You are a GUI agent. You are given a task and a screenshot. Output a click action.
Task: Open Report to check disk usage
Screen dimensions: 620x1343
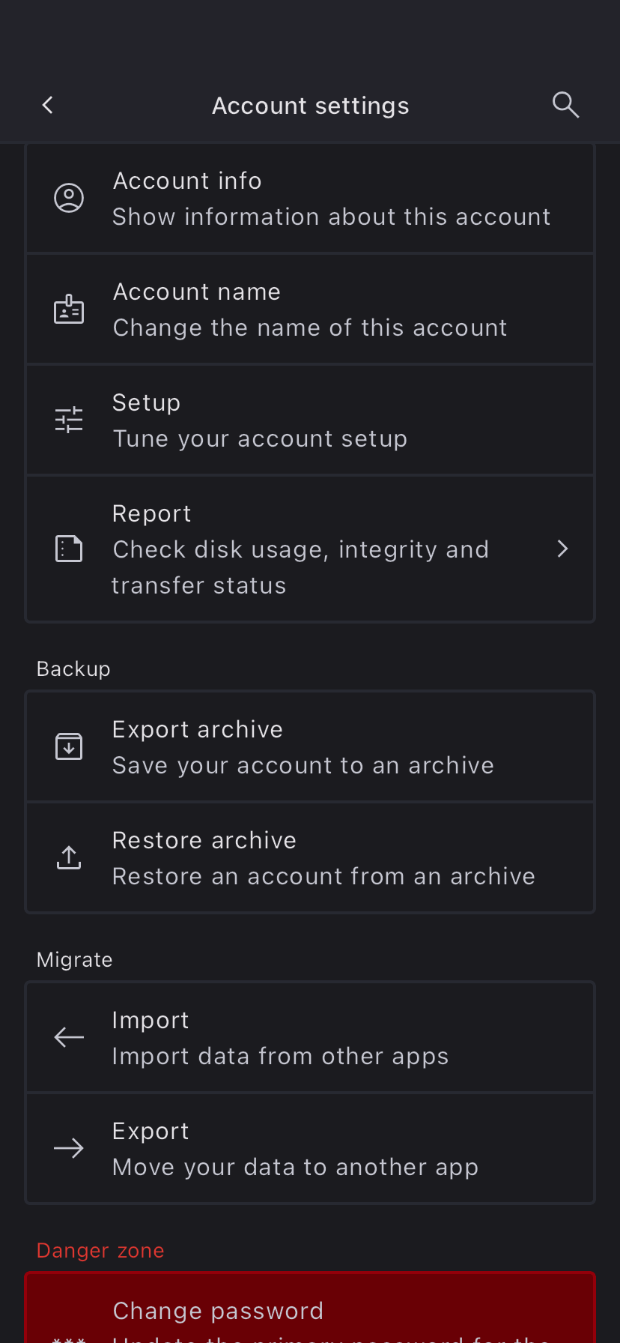300,549
